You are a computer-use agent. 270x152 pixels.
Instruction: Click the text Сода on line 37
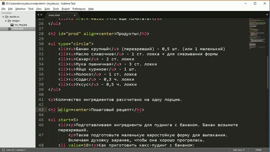pyautogui.click(x=81, y=79)
